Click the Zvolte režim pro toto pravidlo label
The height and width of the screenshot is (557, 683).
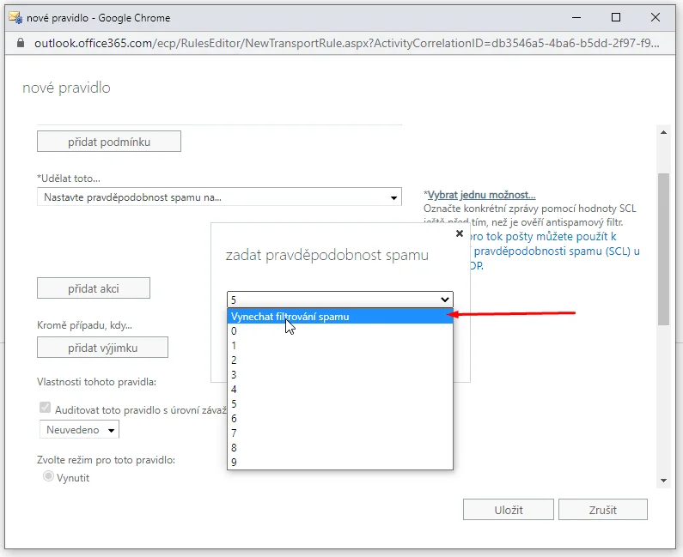[x=106, y=460]
